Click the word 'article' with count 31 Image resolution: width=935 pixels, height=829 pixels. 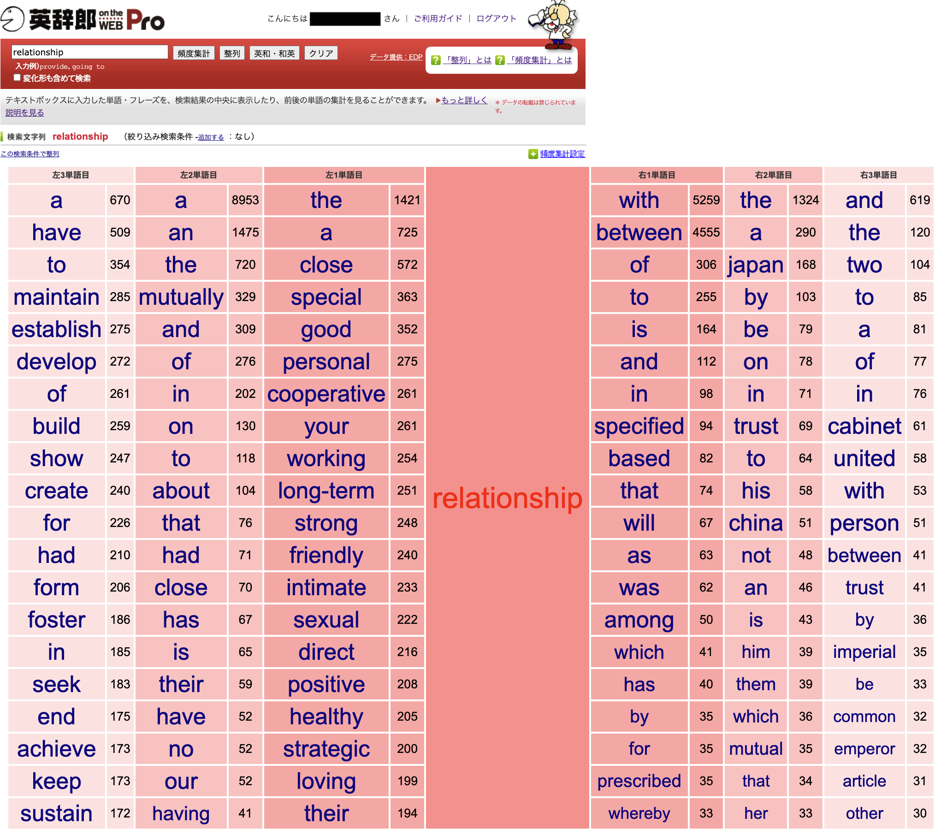coord(864,782)
